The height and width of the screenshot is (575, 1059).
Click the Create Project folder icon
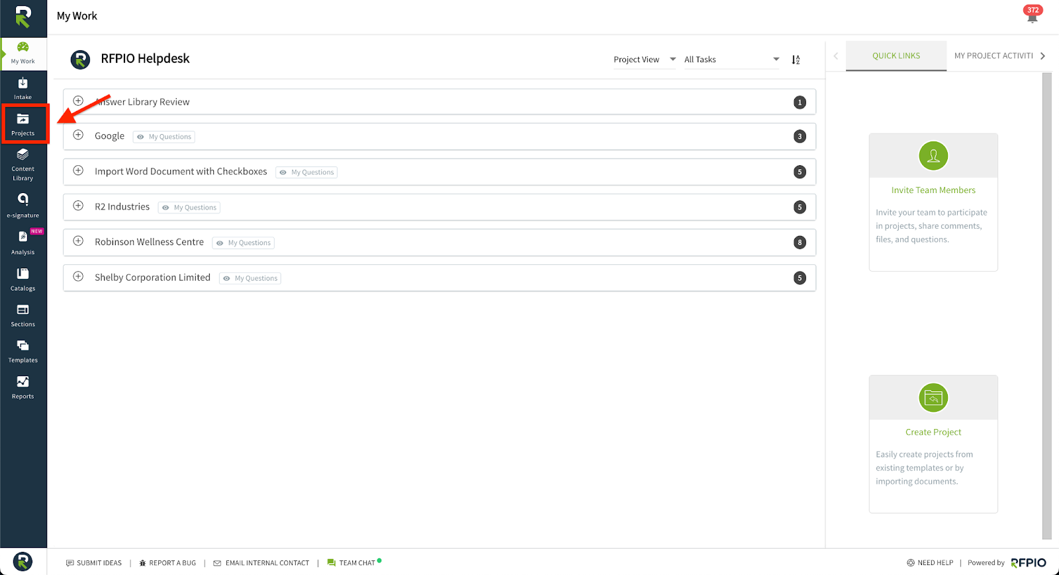(933, 398)
